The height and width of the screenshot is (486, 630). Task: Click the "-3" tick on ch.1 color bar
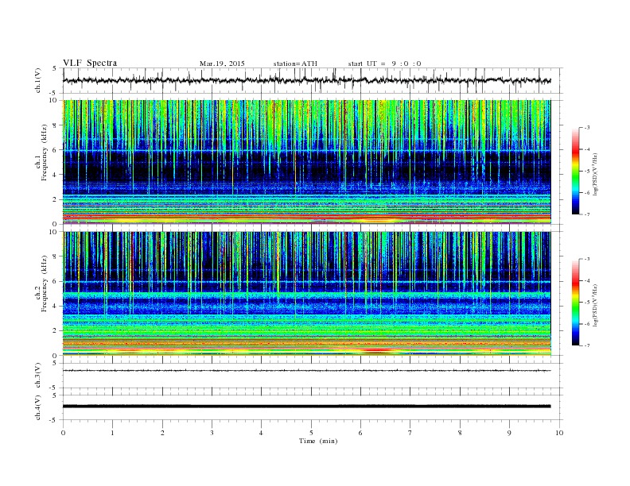point(587,128)
